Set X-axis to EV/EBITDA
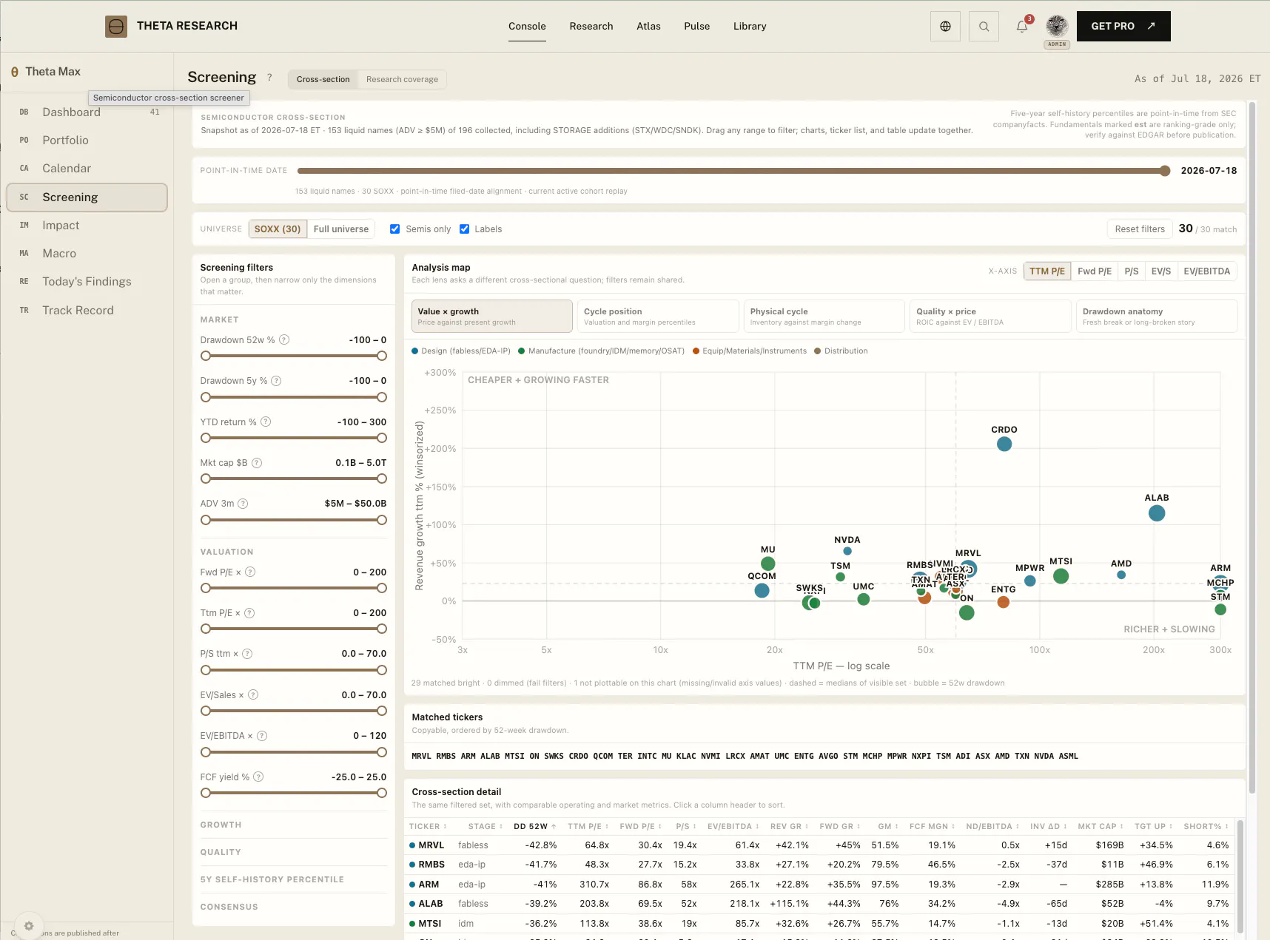This screenshot has height=940, width=1270. coord(1207,271)
